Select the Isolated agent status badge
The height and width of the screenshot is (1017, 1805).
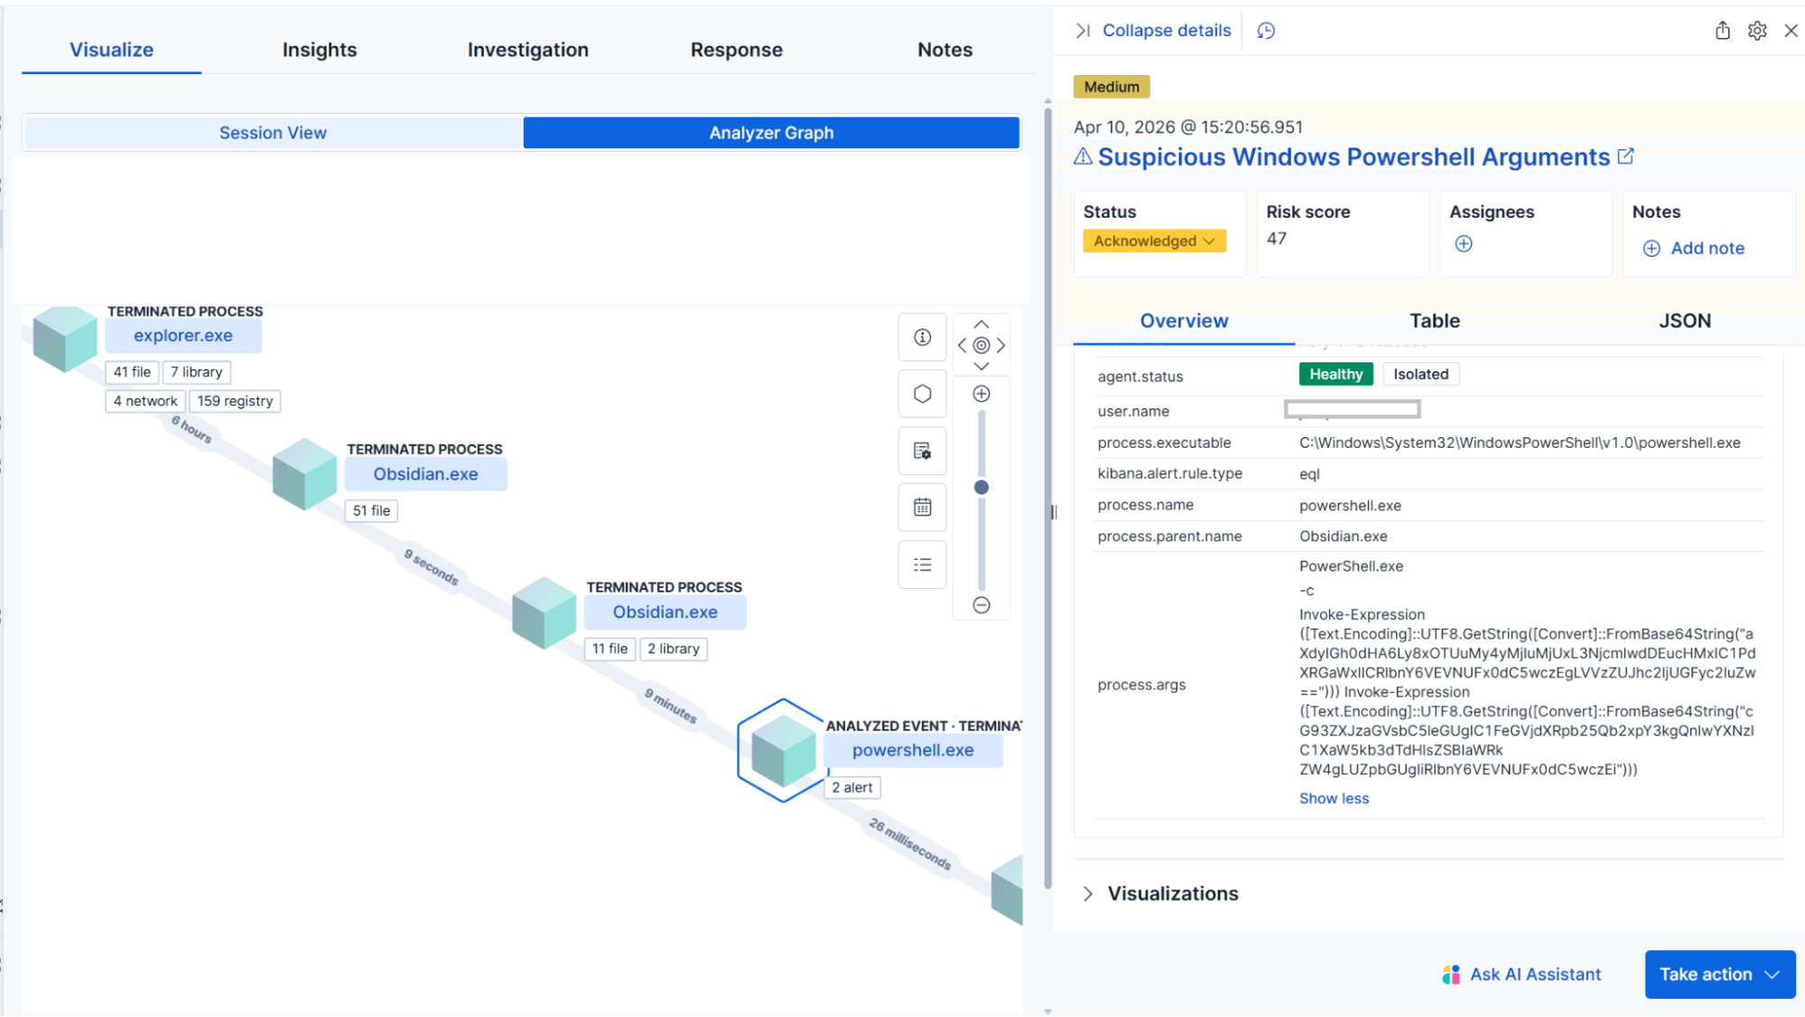(1420, 373)
